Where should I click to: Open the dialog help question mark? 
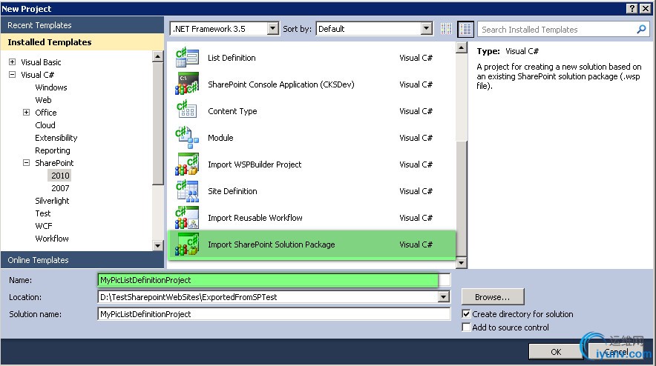tap(632, 8)
